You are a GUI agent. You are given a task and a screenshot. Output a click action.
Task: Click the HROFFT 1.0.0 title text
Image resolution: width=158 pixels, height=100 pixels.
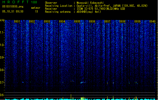[x=20, y=2]
